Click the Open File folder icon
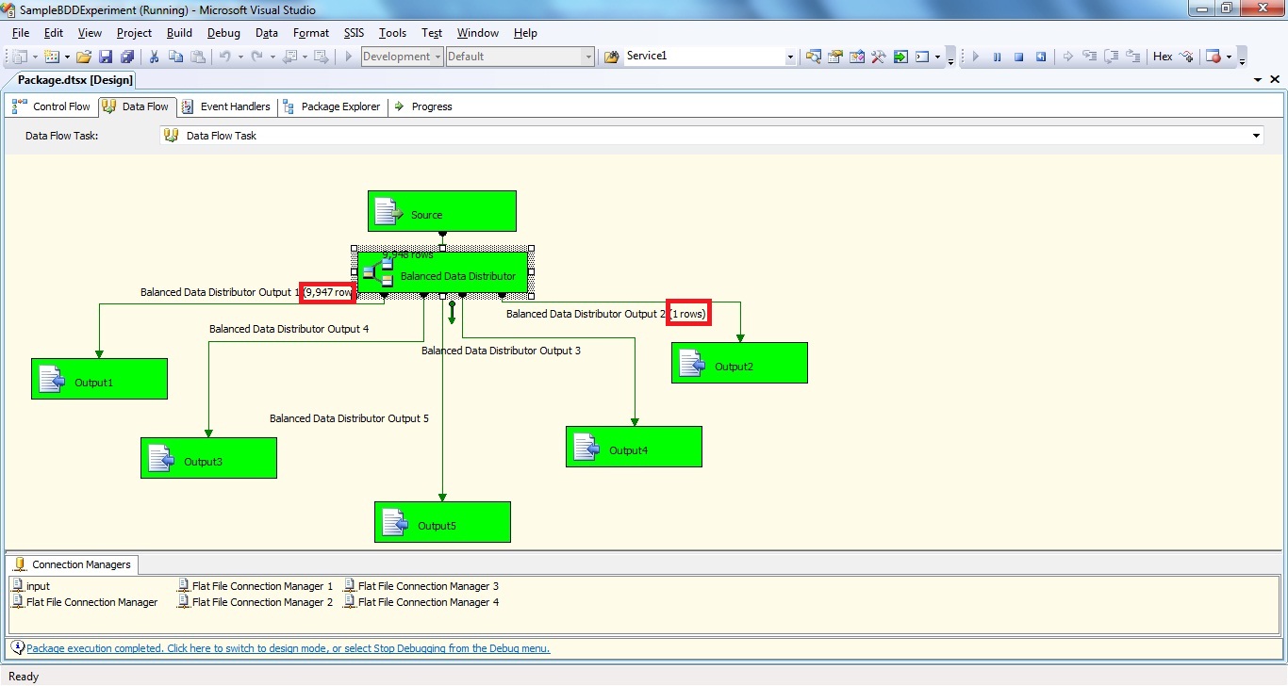1288x686 pixels. point(84,57)
